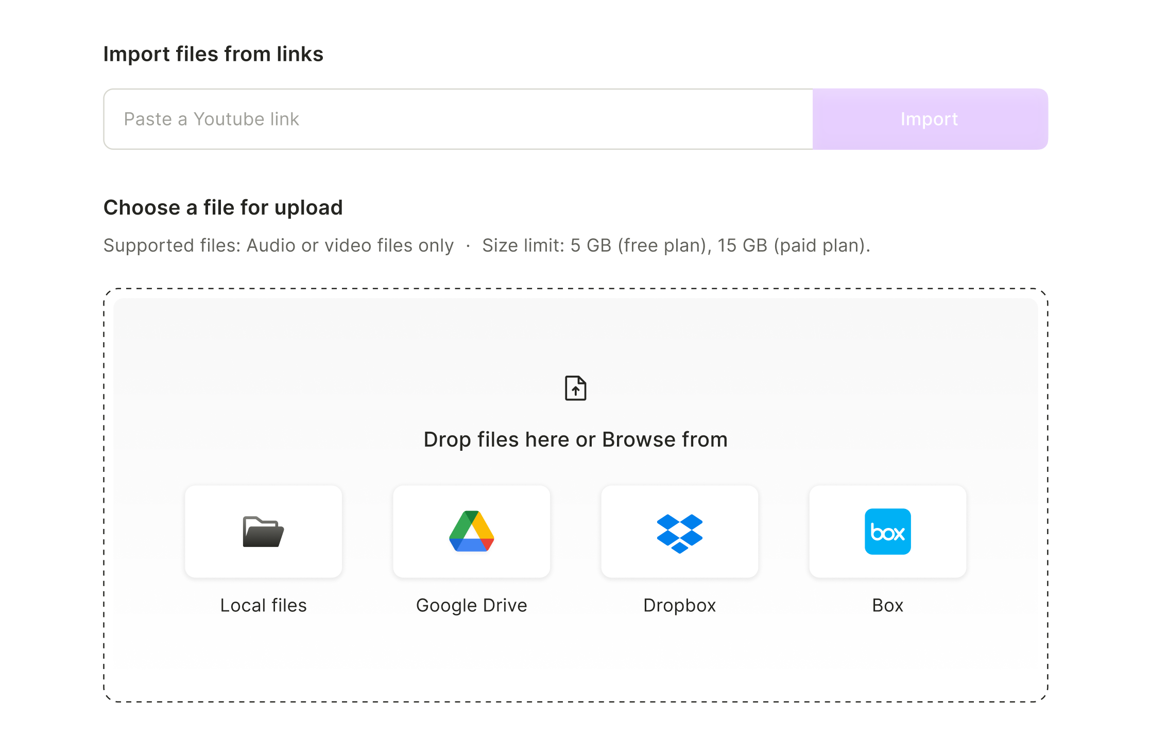Select the Dropbox logo tile
The width and height of the screenshot is (1150, 741).
680,532
